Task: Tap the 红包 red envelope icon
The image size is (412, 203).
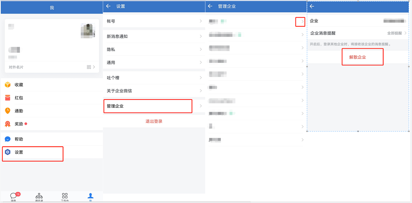Action: (7, 98)
